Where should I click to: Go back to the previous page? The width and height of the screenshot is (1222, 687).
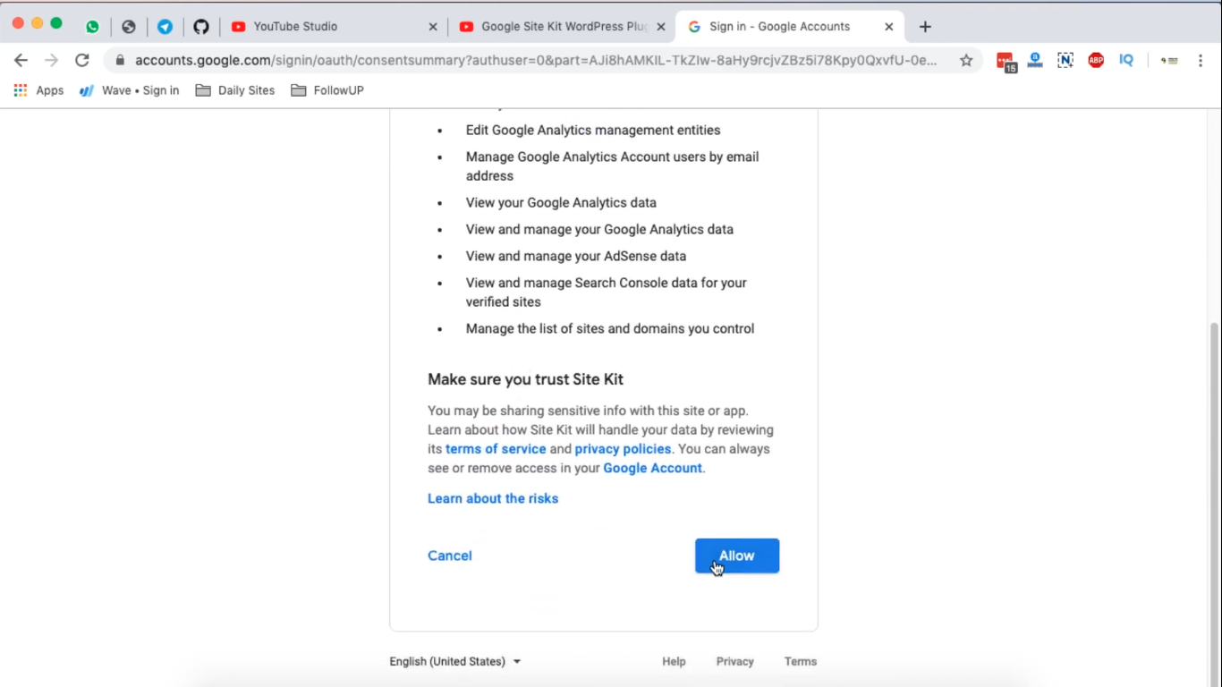tap(21, 60)
